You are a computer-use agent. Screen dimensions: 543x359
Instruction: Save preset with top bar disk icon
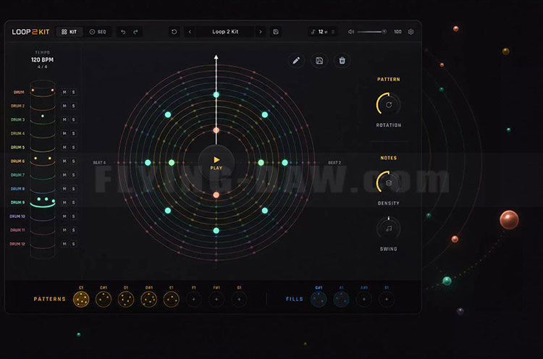(x=276, y=32)
